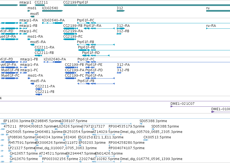Screen dimensions: 230x163
Task: Click the CG2211-RB transcript label
Action: (44, 53)
